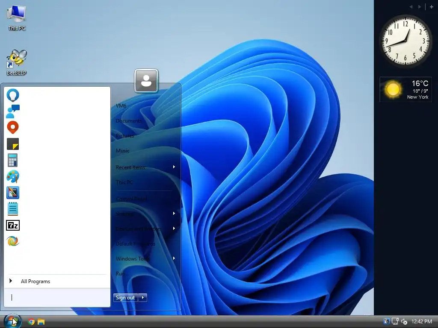The height and width of the screenshot is (328, 438).
Task: Open Pictures from the Start menu
Action: point(124,136)
